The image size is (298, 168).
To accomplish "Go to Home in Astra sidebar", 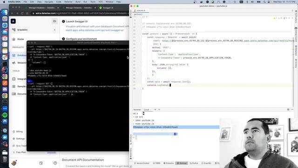I will [20, 39].
